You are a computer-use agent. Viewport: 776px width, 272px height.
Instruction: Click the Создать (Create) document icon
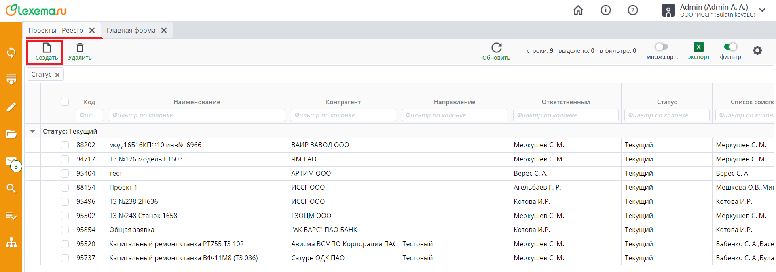pos(47,48)
